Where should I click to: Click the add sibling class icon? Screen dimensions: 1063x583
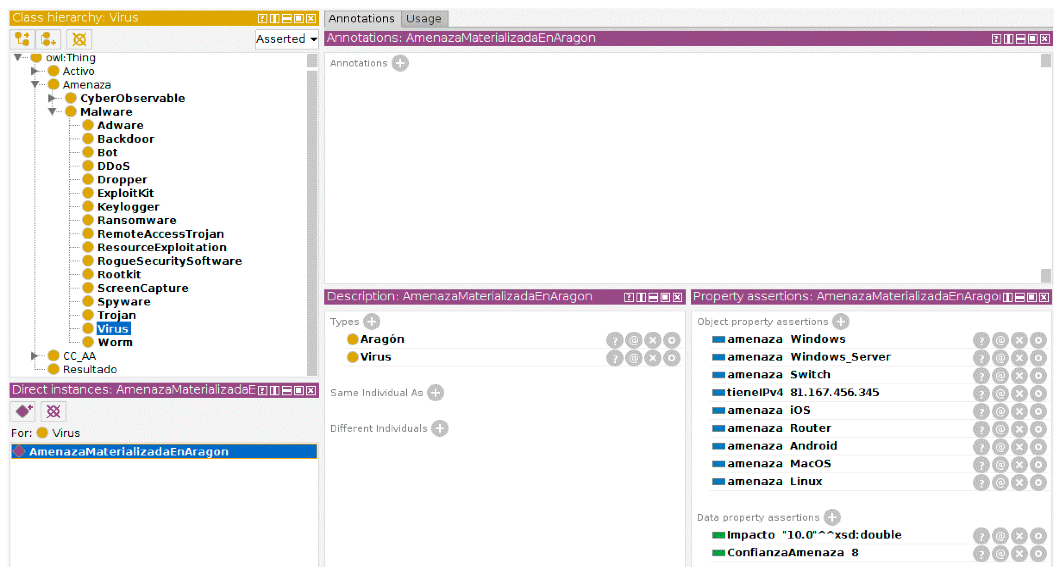pos(48,40)
